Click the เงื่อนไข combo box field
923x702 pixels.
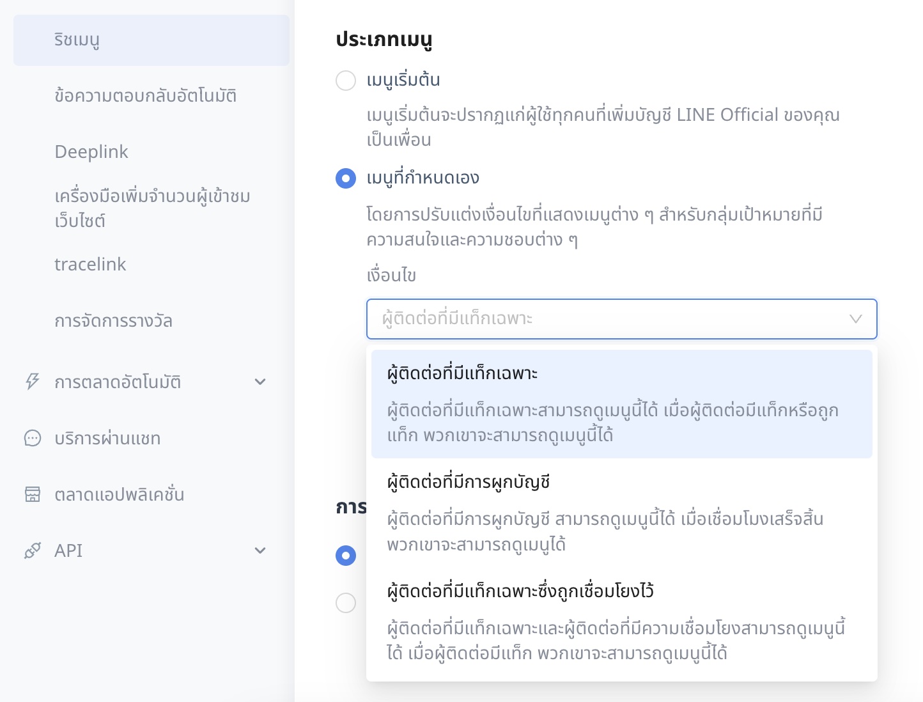coord(622,319)
